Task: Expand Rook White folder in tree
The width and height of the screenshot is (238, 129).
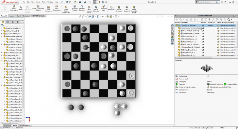Action: 2,53
